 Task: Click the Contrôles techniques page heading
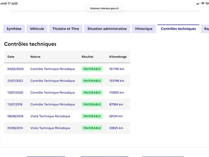30,44
